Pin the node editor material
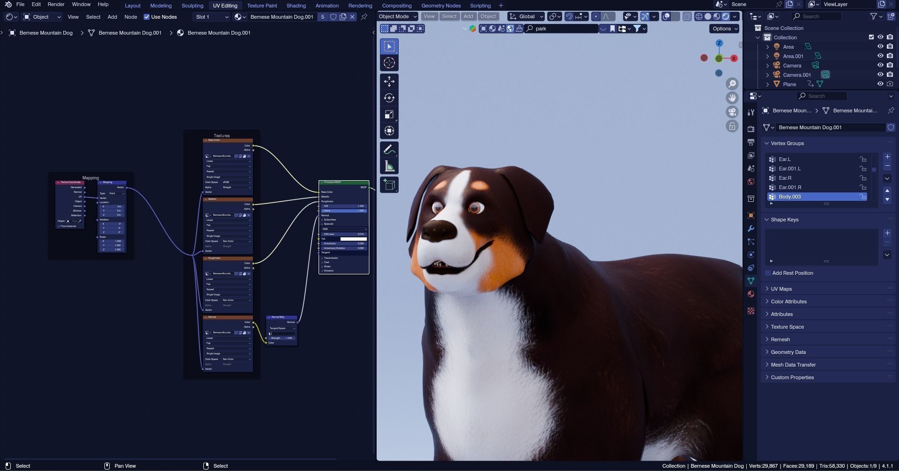The width and height of the screenshot is (899, 471). tap(364, 17)
